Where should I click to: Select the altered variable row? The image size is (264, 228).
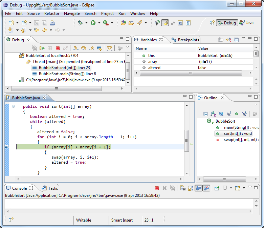(x=194, y=68)
